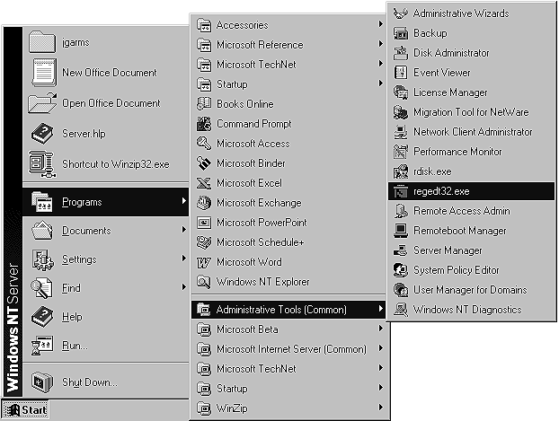
Task: Click the Windows NT Diagnostics icon
Action: tap(401, 310)
